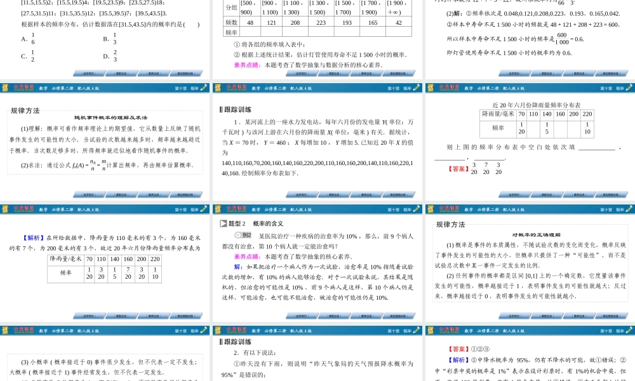Viewport: 635px width, 381px height.
Task: Click the play triangle icon beside 题型 2
Action: 223,224
